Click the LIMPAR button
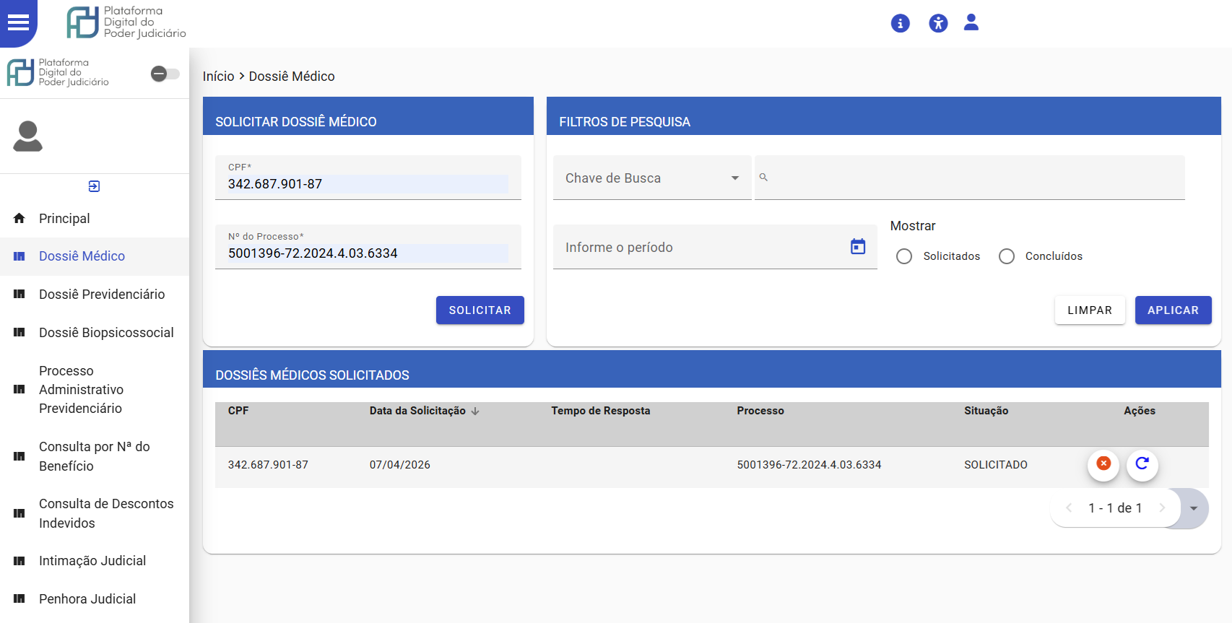The height and width of the screenshot is (623, 1232). click(1090, 310)
